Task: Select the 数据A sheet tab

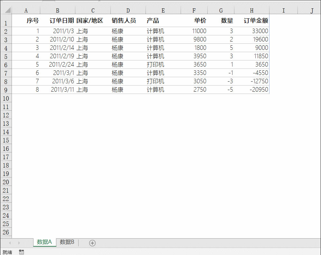Action: click(44, 243)
